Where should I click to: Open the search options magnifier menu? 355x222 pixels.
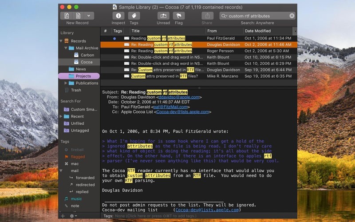click(224, 16)
